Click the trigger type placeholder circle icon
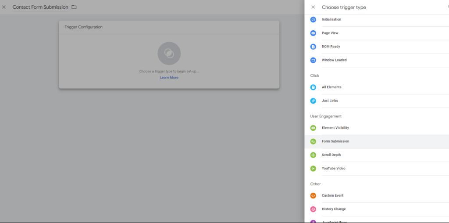The image size is (449, 223). pos(169,53)
